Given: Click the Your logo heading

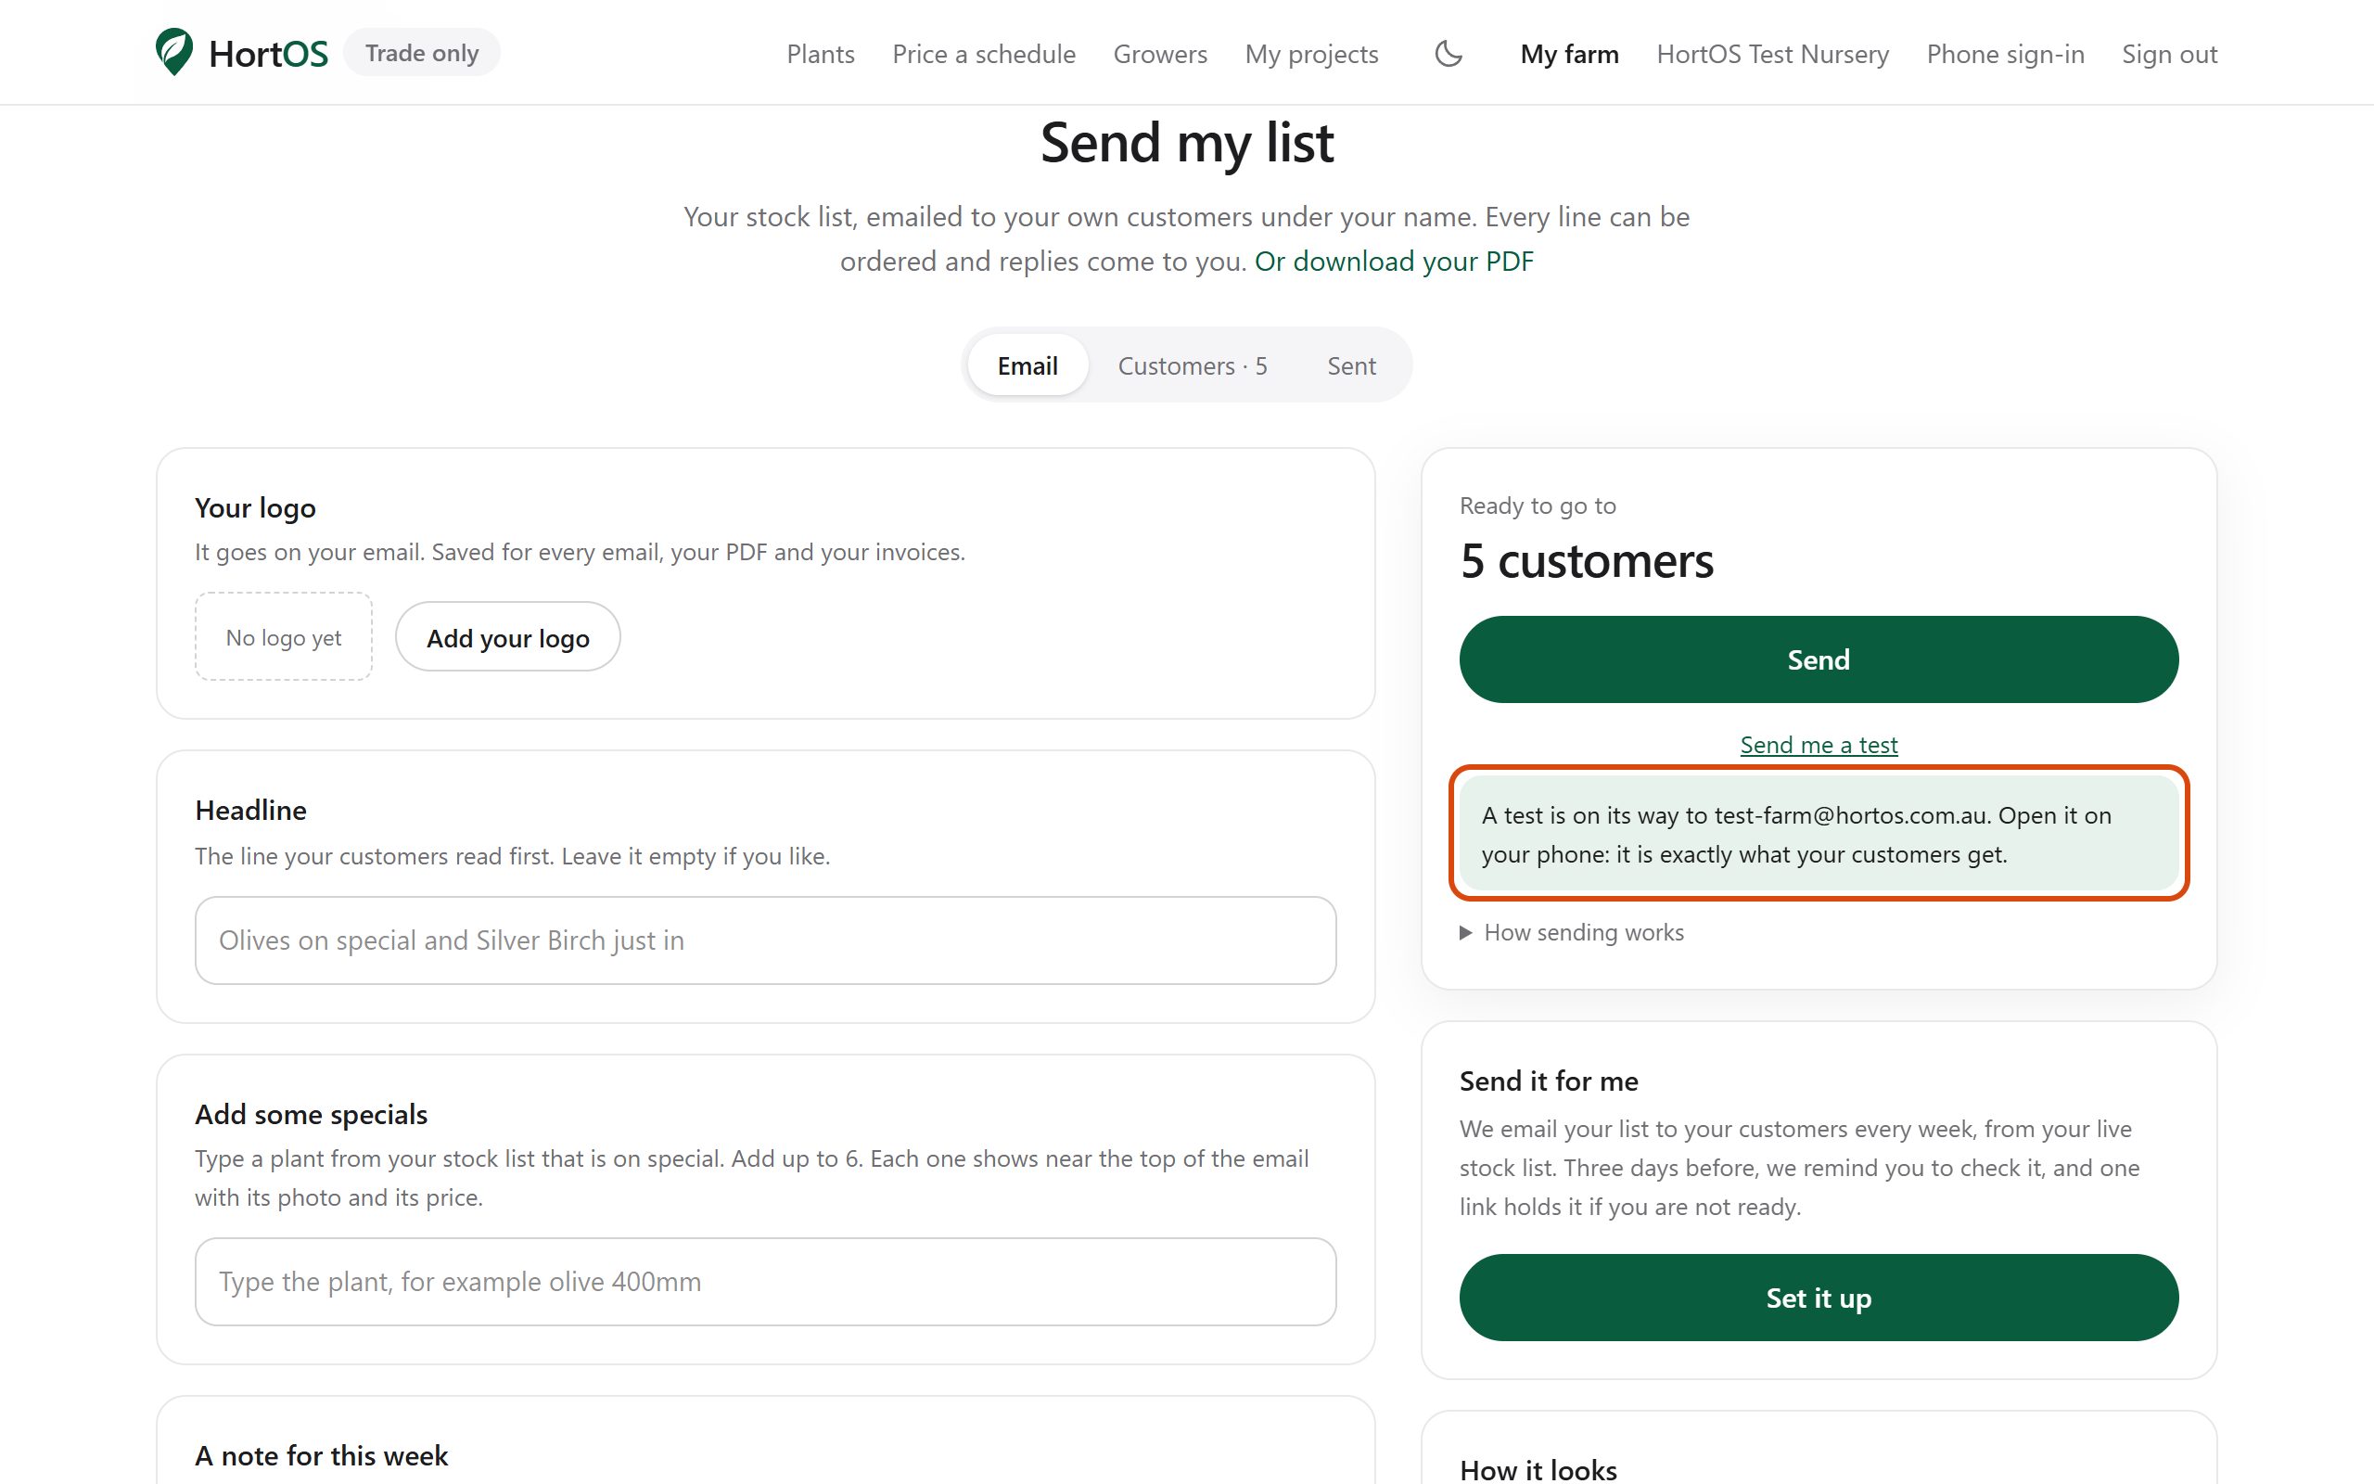Looking at the screenshot, I should tap(255, 507).
